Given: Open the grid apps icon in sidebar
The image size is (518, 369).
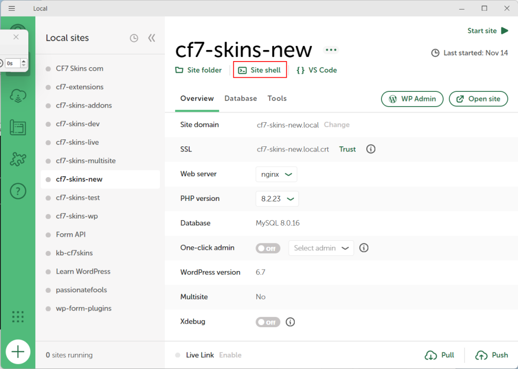Looking at the screenshot, I should [18, 317].
